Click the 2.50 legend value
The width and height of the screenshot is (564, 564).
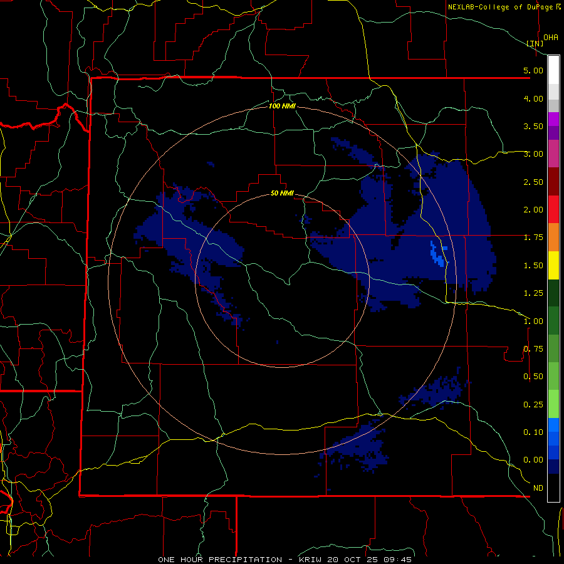tap(533, 182)
